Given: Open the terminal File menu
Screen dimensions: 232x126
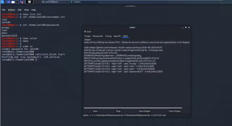Looking at the screenshot, I should [4, 10].
